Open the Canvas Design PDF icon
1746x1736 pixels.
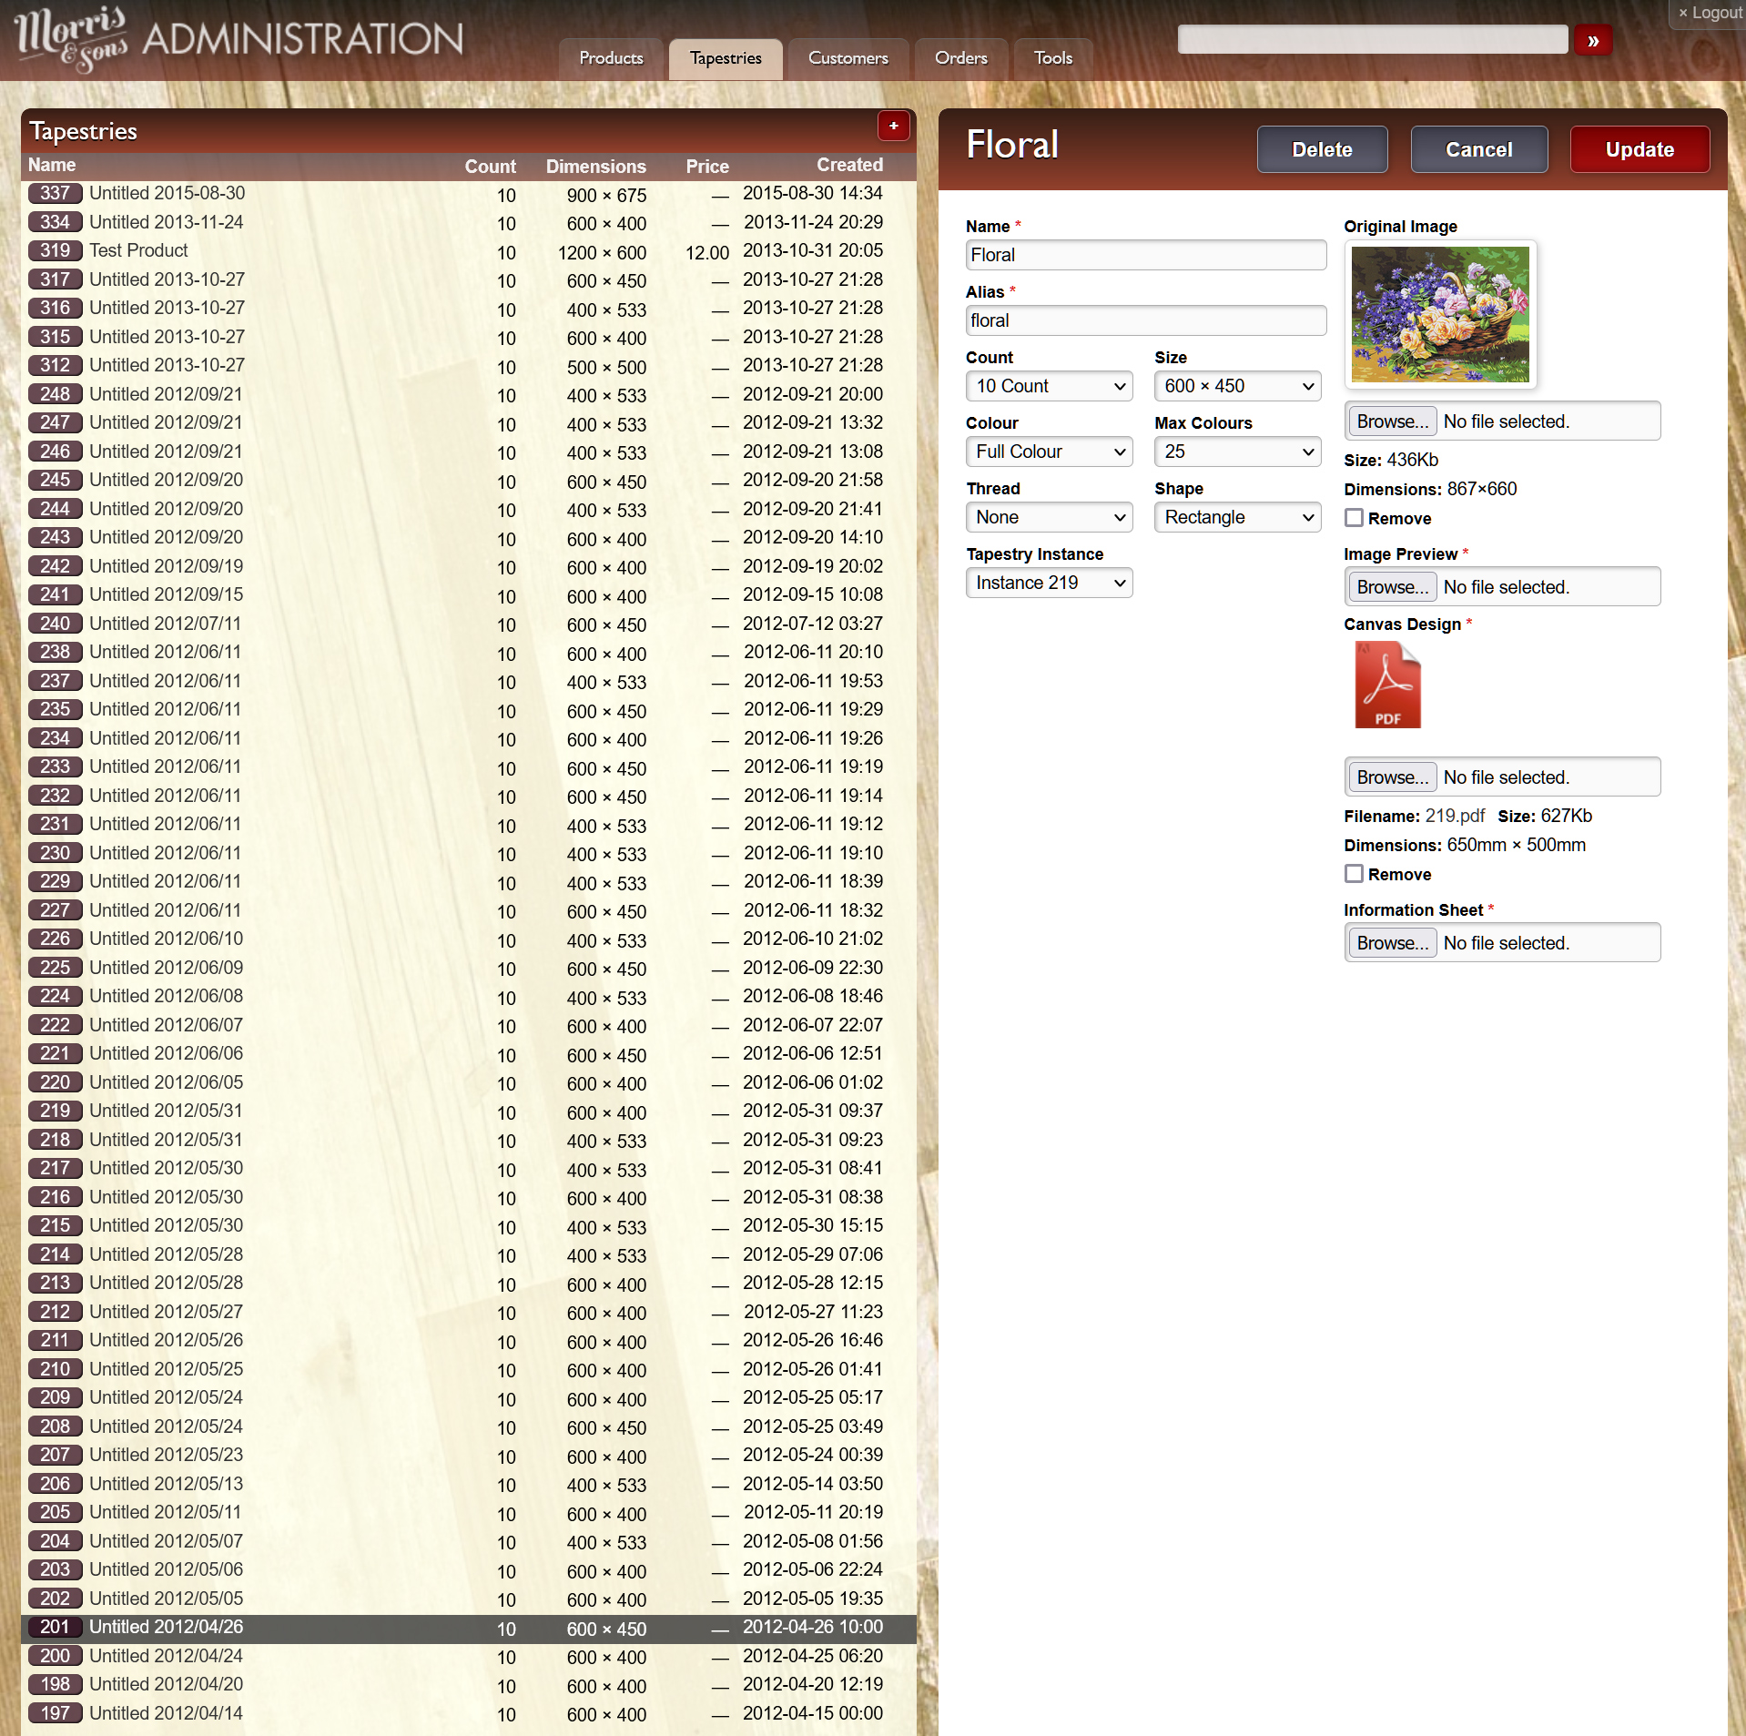point(1386,685)
